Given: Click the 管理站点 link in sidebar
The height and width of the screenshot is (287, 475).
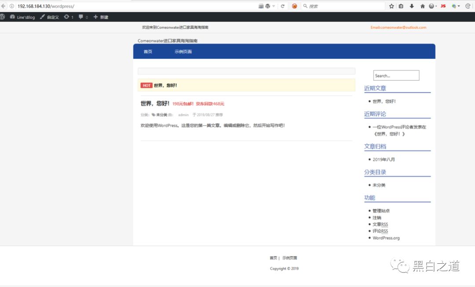Looking at the screenshot, I should click(381, 211).
